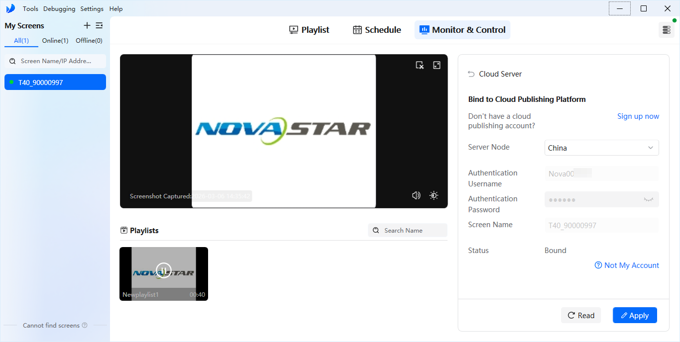Click the Read button
Image resolution: width=680 pixels, height=342 pixels.
pyautogui.click(x=581, y=315)
